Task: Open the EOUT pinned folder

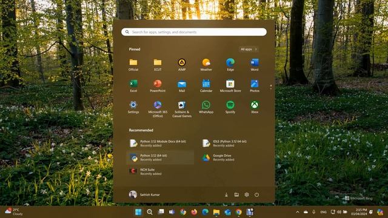Action: [158, 65]
